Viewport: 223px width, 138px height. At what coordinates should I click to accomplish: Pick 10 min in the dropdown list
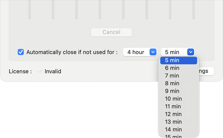(179, 99)
